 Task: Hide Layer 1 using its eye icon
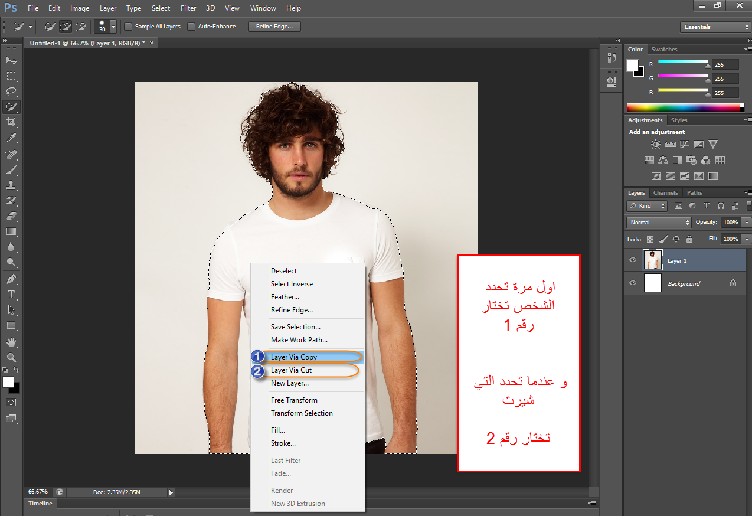633,260
